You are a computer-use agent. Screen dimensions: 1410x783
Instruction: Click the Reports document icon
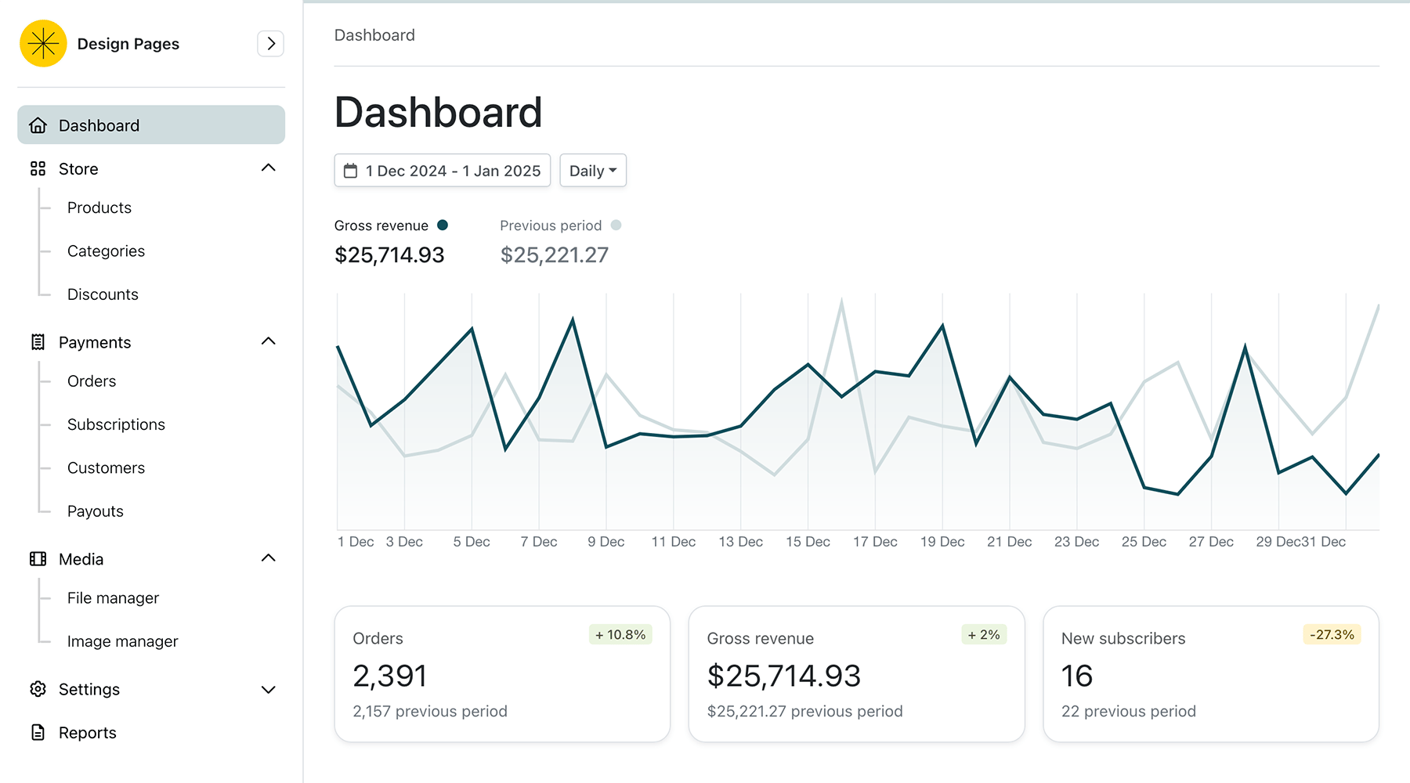38,732
